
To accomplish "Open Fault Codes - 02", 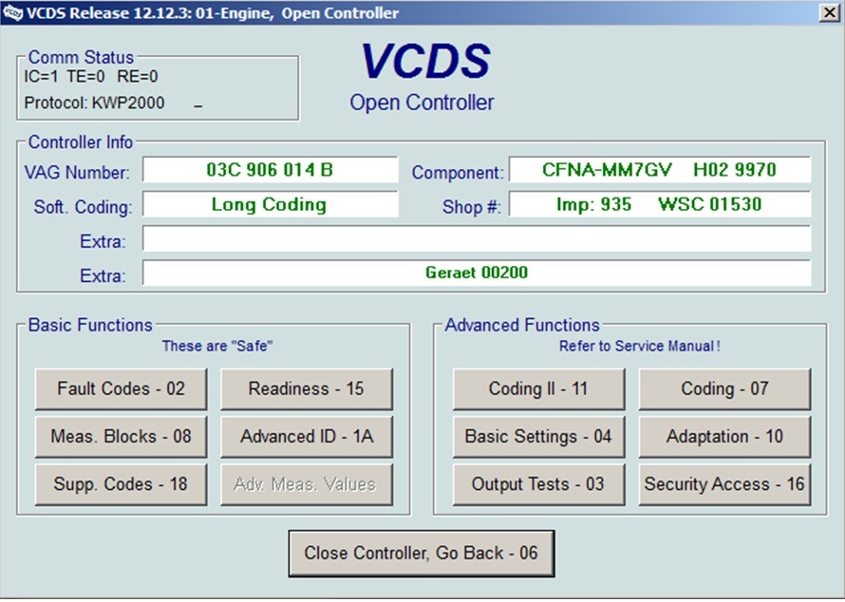I will [121, 388].
